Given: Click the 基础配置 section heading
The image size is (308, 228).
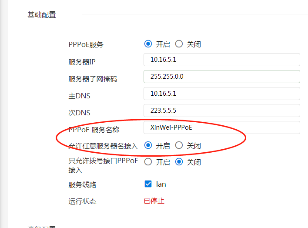Looking at the screenshot, I should point(42,14).
